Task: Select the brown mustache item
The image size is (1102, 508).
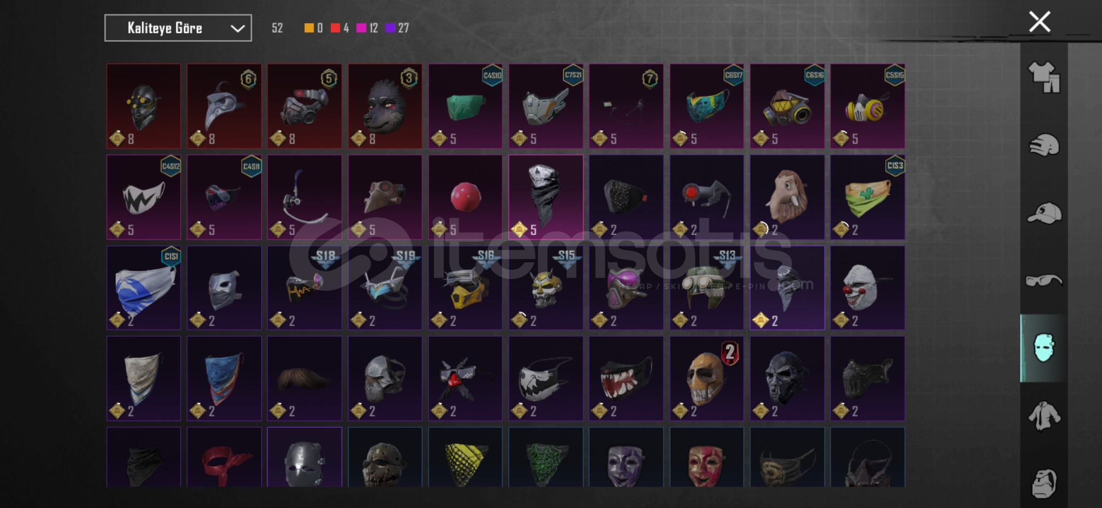Action: click(x=305, y=378)
